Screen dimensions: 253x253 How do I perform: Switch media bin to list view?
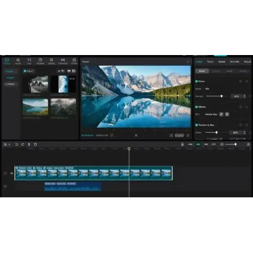(69, 71)
